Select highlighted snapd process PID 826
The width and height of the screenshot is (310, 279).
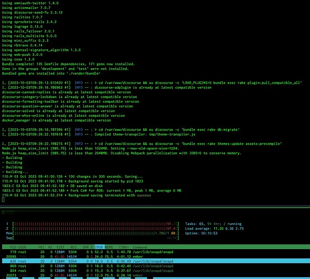click(156, 261)
